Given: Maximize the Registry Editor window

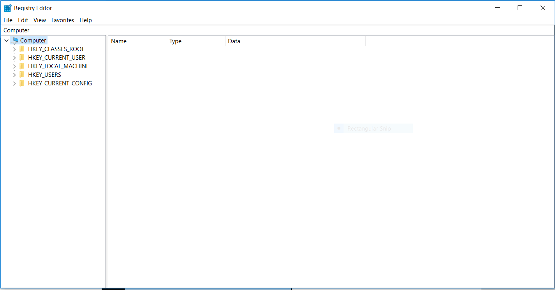Looking at the screenshot, I should click(x=520, y=8).
